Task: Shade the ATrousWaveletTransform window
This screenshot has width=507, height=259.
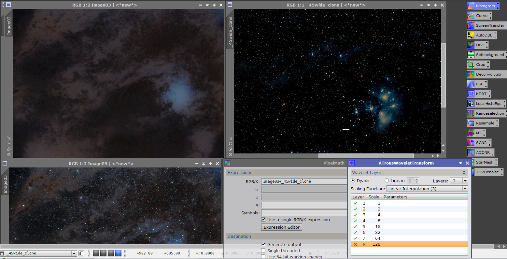Action: click(x=460, y=163)
